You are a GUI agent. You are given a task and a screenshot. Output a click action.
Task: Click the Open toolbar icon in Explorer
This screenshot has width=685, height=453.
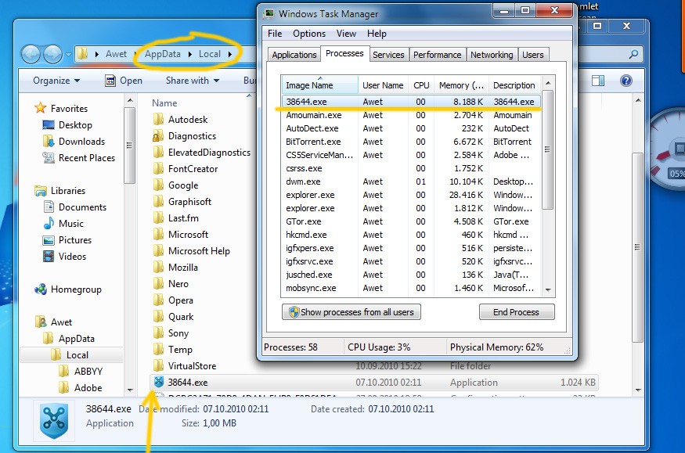(x=110, y=81)
